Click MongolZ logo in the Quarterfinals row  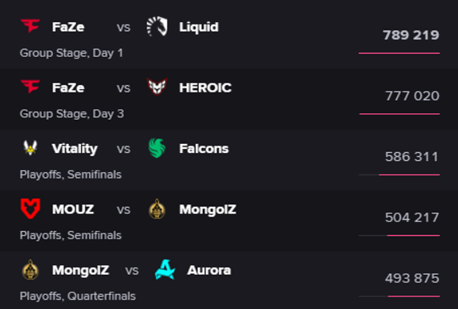pyautogui.click(x=30, y=270)
